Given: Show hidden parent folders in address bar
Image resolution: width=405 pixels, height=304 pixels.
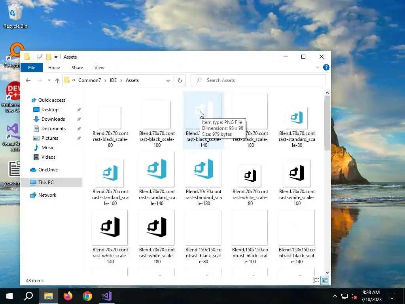Looking at the screenshot, I should point(74,80).
